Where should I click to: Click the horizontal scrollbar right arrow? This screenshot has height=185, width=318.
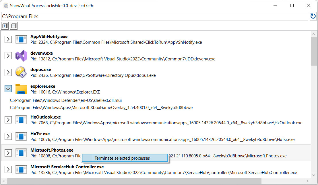pos(308,181)
